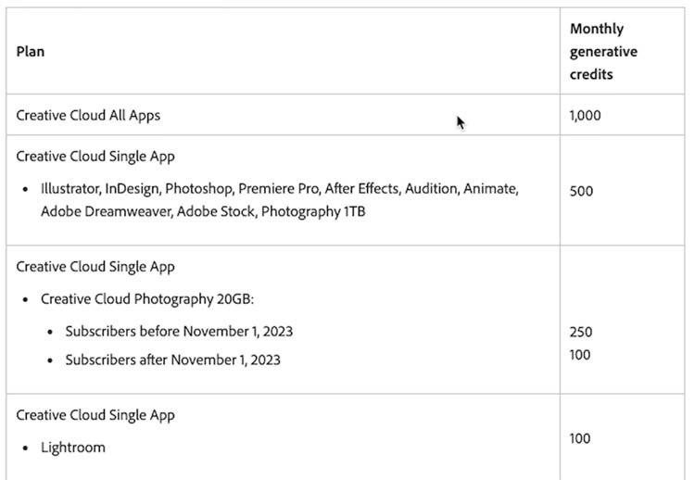This screenshot has height=480, width=695.
Task: Click Subscribers before November 1, 2023
Action: tap(179, 332)
